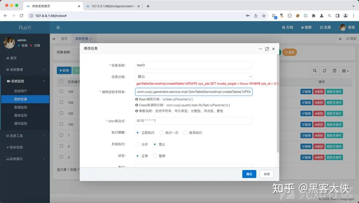Tick the checkbox for job row 102

(61, 113)
